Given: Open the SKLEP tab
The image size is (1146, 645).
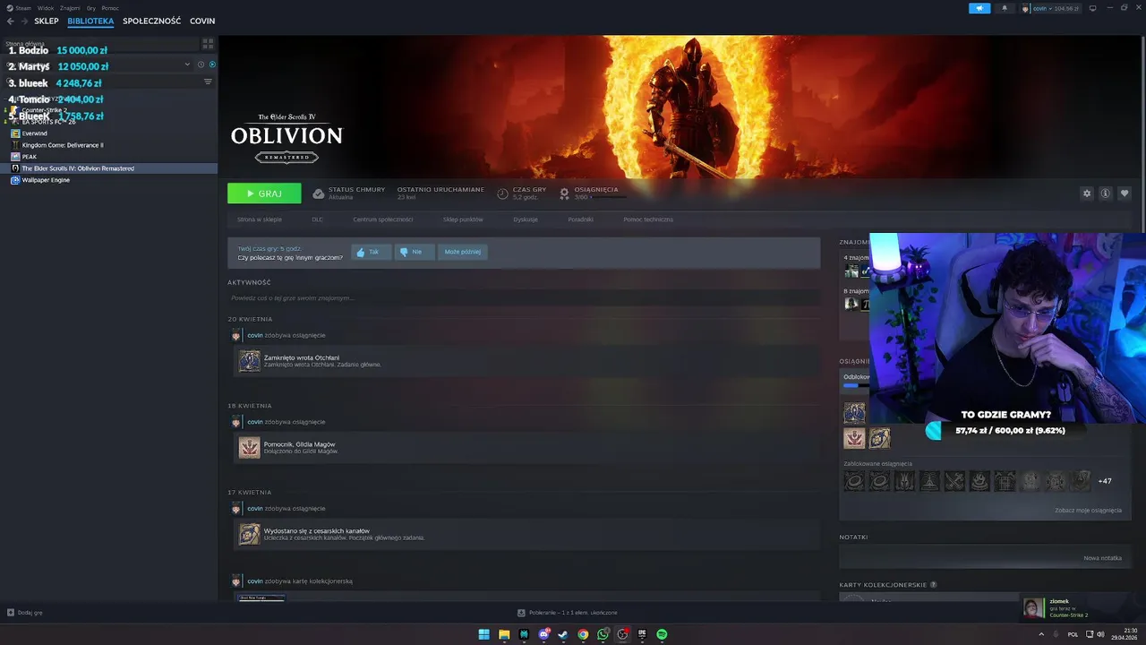Looking at the screenshot, I should coord(47,21).
